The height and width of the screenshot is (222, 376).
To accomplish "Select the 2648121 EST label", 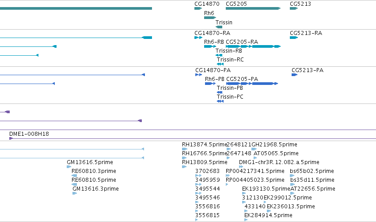I will pos(239,145).
